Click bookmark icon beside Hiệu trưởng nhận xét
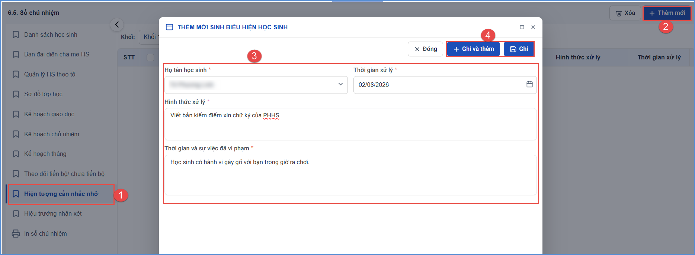Image resolution: width=695 pixels, height=255 pixels. tap(16, 214)
